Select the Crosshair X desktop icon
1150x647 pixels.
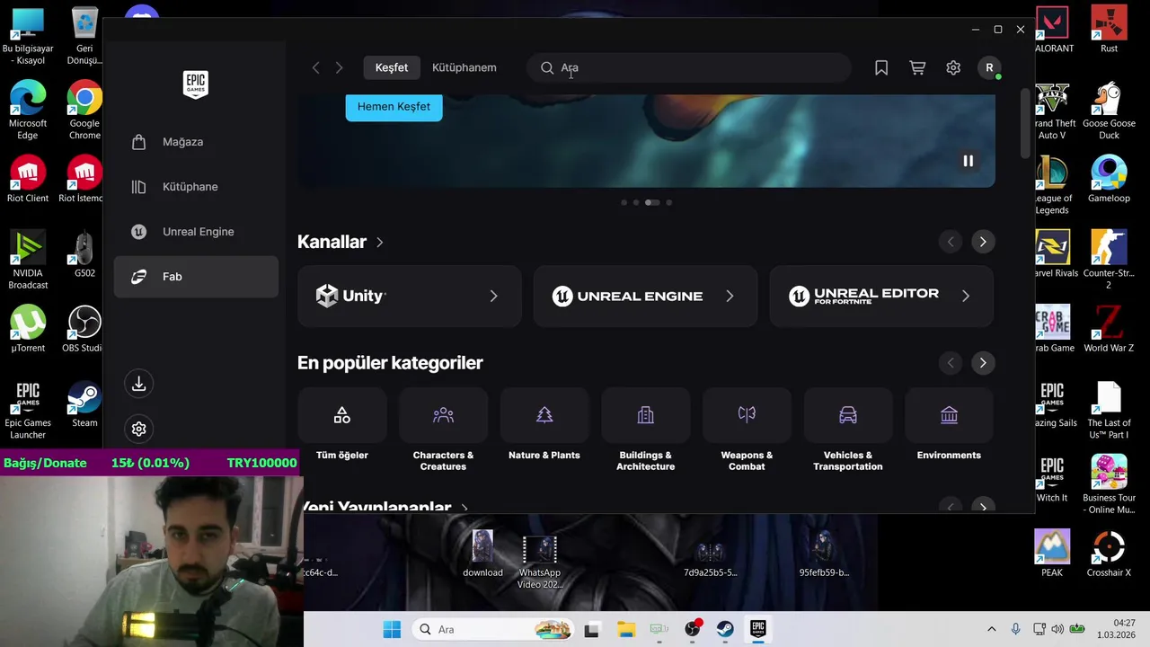tap(1109, 554)
